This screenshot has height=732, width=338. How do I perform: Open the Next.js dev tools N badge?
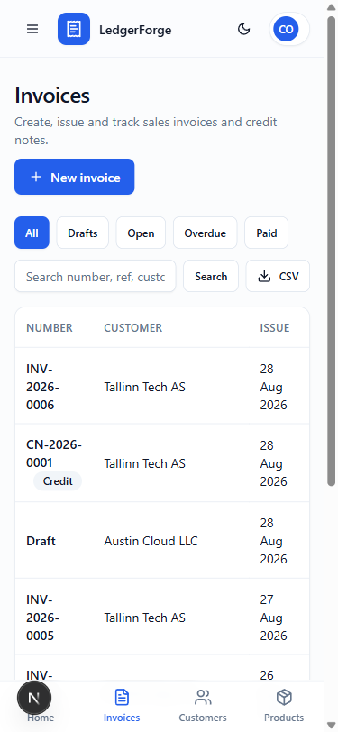pos(34,698)
